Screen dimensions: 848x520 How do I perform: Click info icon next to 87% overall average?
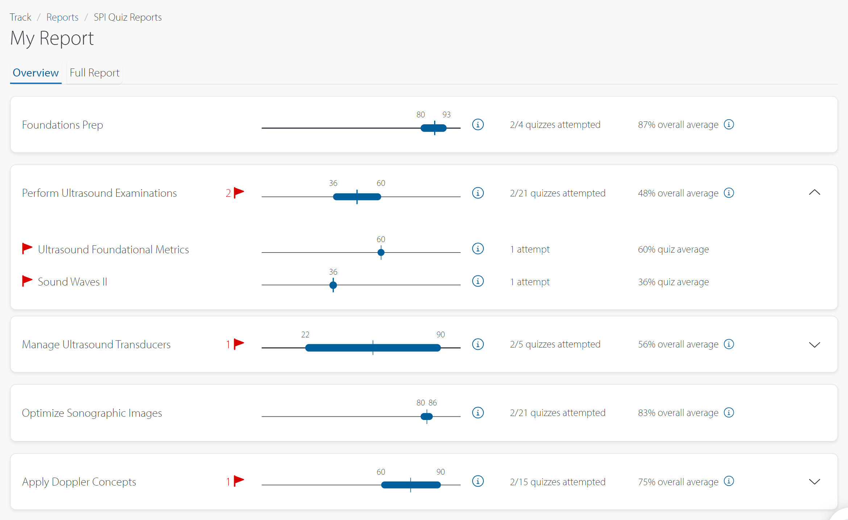(x=729, y=125)
